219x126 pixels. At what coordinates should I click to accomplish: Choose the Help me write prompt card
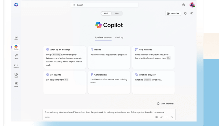coord(153,57)
